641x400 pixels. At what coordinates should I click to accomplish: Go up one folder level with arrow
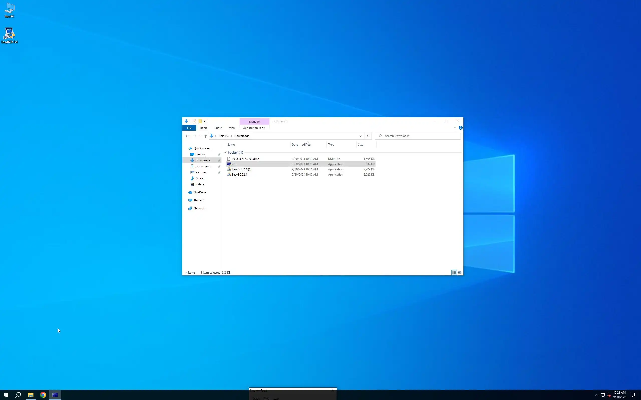206,136
